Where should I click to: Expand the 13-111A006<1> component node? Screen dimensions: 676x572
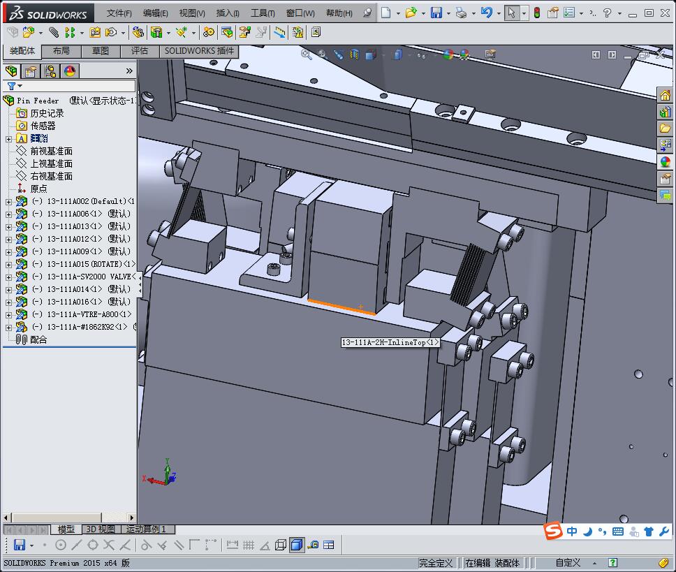coord(8,214)
